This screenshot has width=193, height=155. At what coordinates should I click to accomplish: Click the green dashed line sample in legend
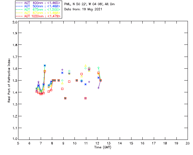19,9
